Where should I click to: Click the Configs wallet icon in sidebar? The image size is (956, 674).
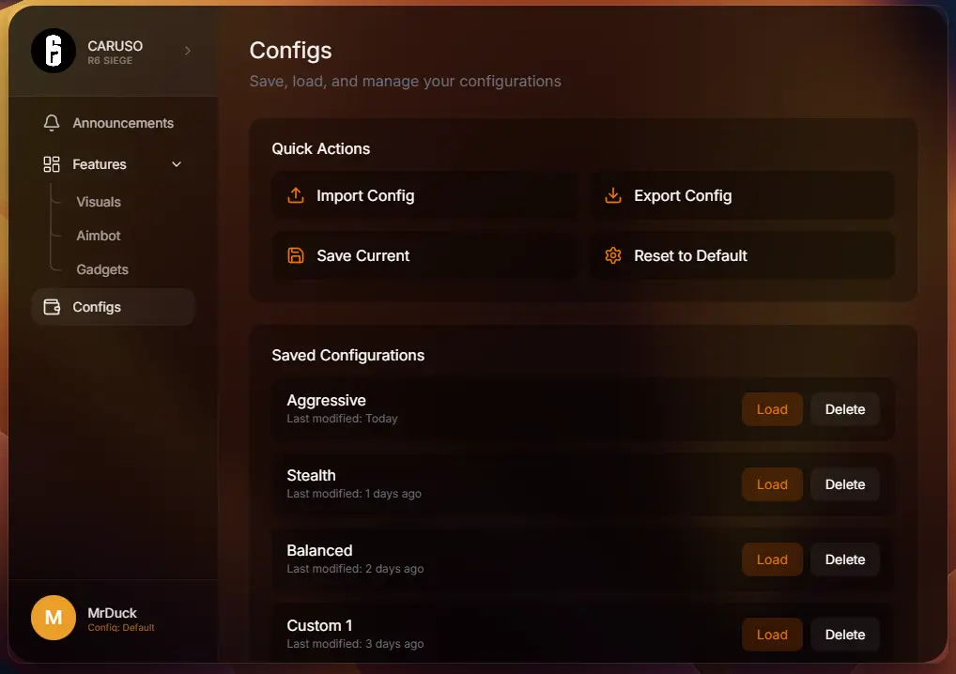52,307
